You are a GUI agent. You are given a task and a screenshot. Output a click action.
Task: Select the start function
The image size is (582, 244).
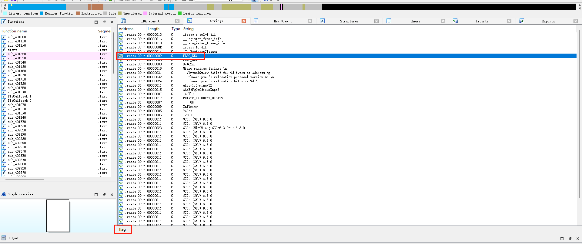[12, 50]
